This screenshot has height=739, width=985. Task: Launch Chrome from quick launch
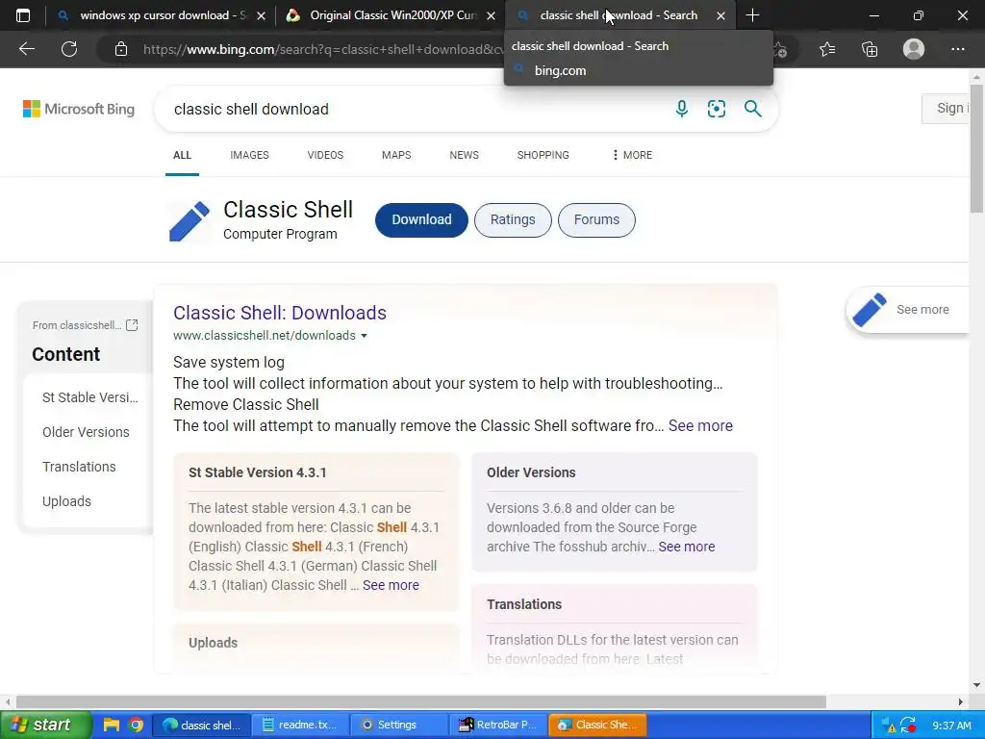136,725
